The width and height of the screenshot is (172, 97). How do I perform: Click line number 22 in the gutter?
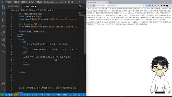click(x=10, y=60)
